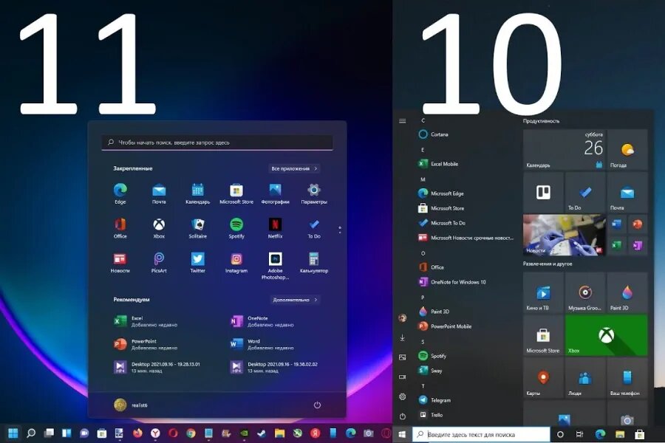This screenshot has width=665, height=443.
Task: Open Firefox on the Windows 11 taskbar
Action: [x=137, y=433]
